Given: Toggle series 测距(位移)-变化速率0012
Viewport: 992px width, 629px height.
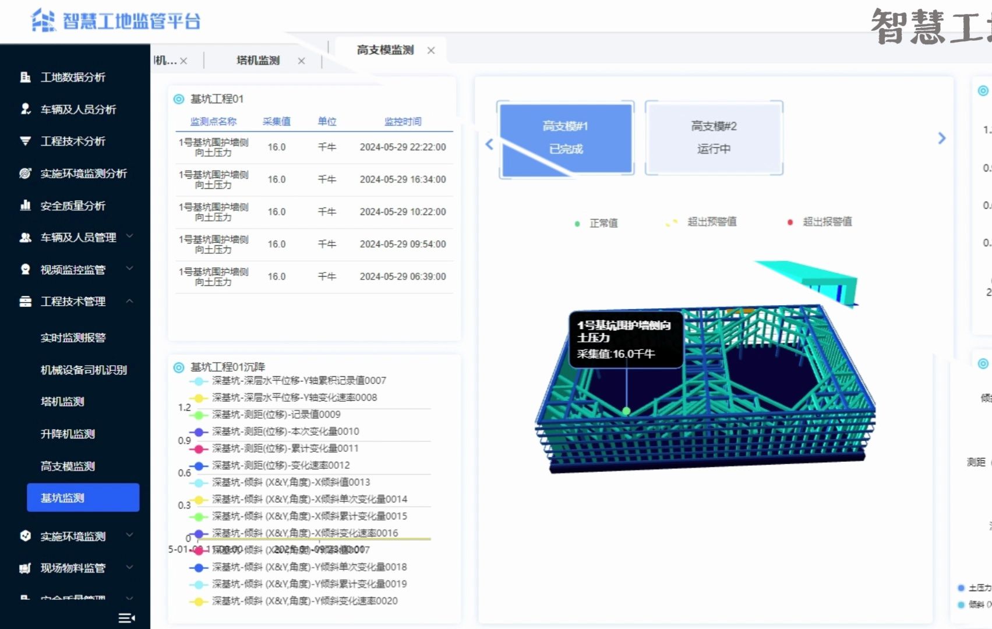Looking at the screenshot, I should point(270,465).
